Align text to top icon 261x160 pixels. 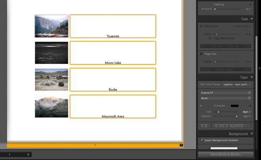click(x=233, y=126)
